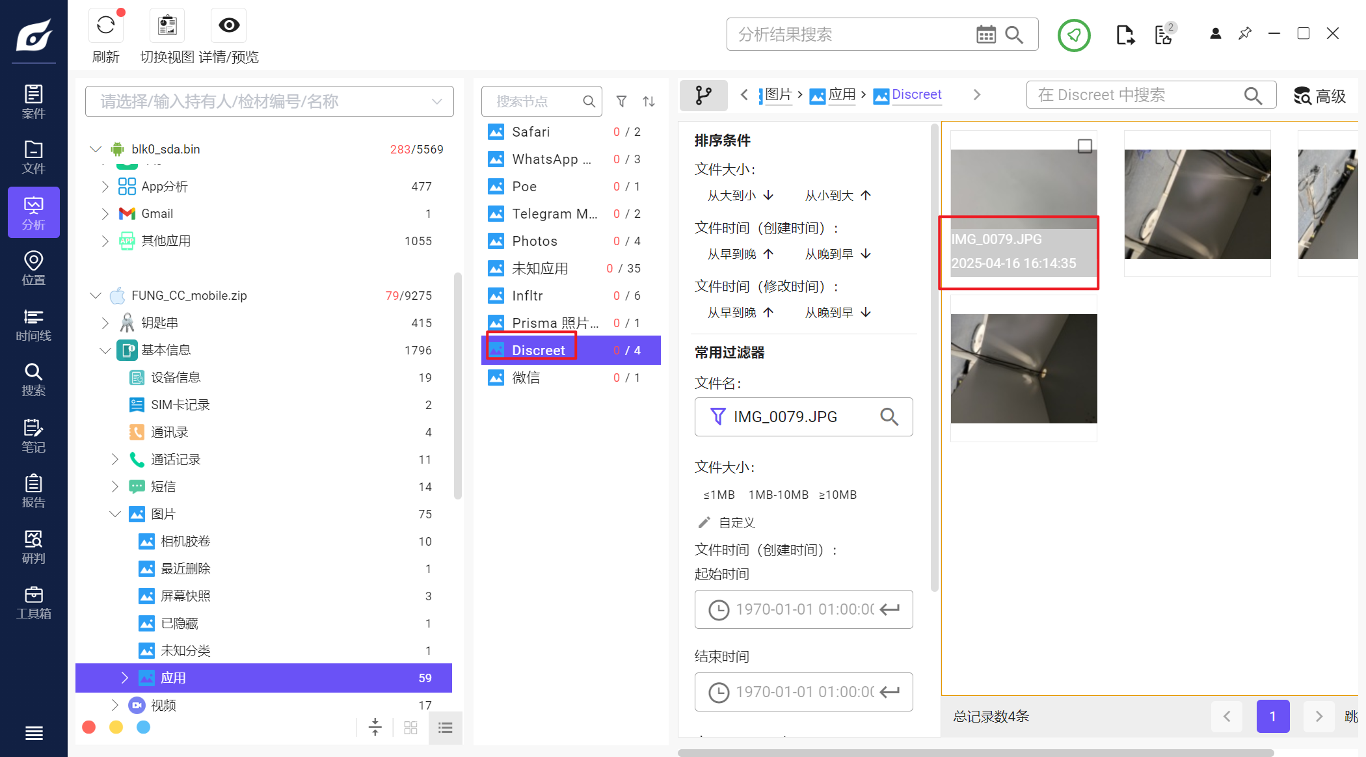Image resolution: width=1366 pixels, height=757 pixels.
Task: Open the Report (报告) sidebar tab
Action: (x=33, y=491)
